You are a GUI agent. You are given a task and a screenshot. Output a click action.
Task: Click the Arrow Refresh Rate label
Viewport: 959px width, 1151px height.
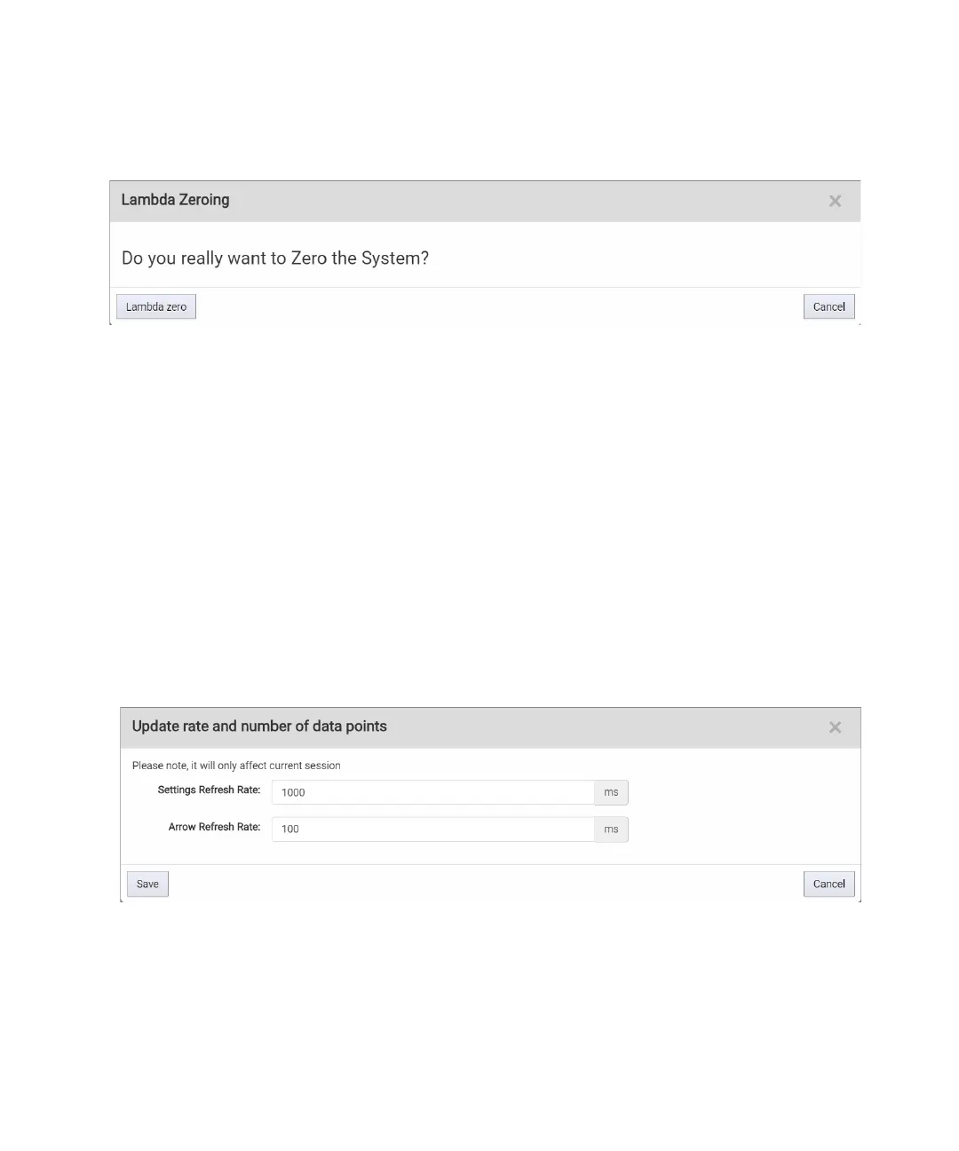point(214,827)
